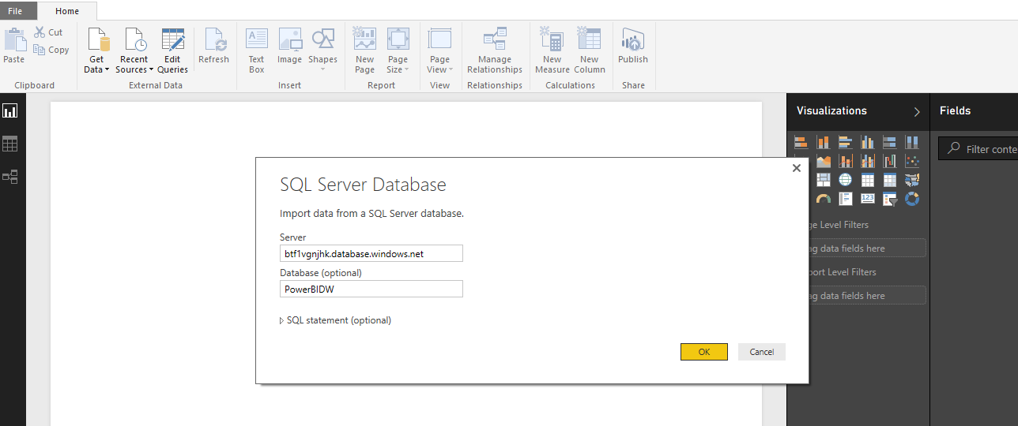Open the Get Data dropdown

point(96,50)
